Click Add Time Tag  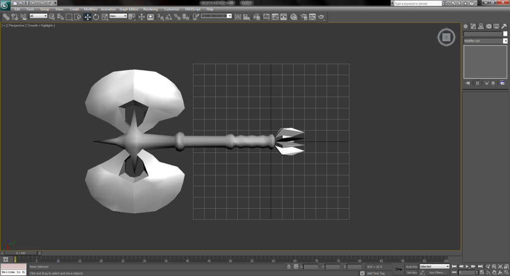[376, 274]
